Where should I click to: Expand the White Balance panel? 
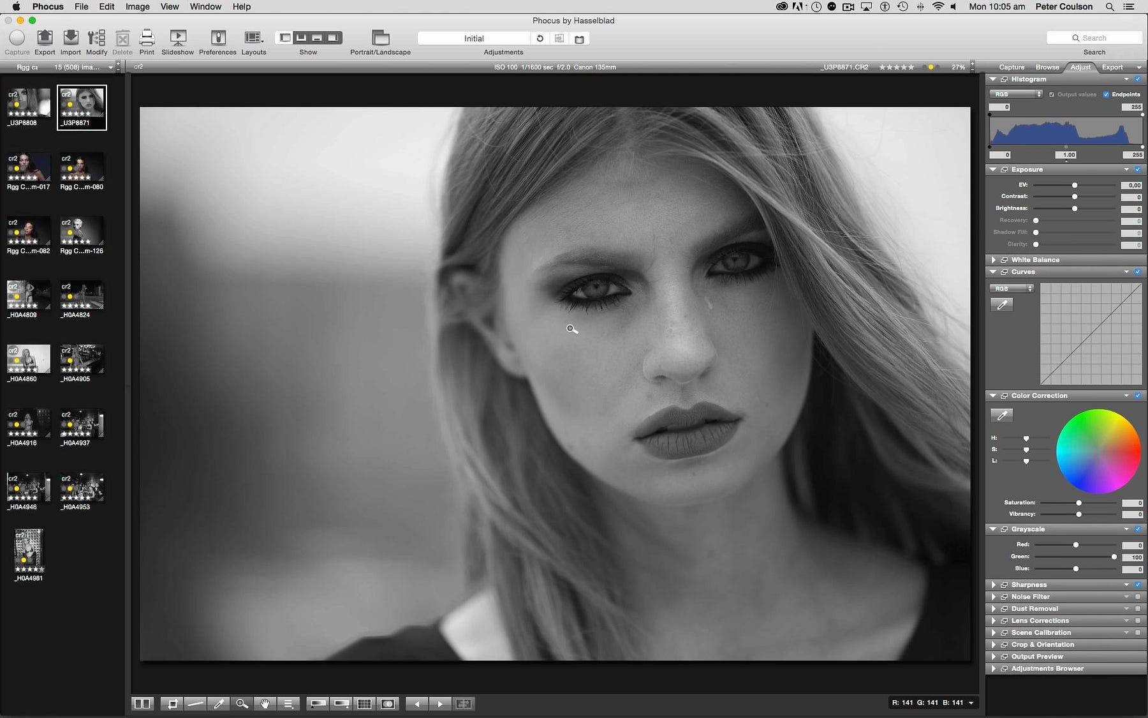point(994,260)
